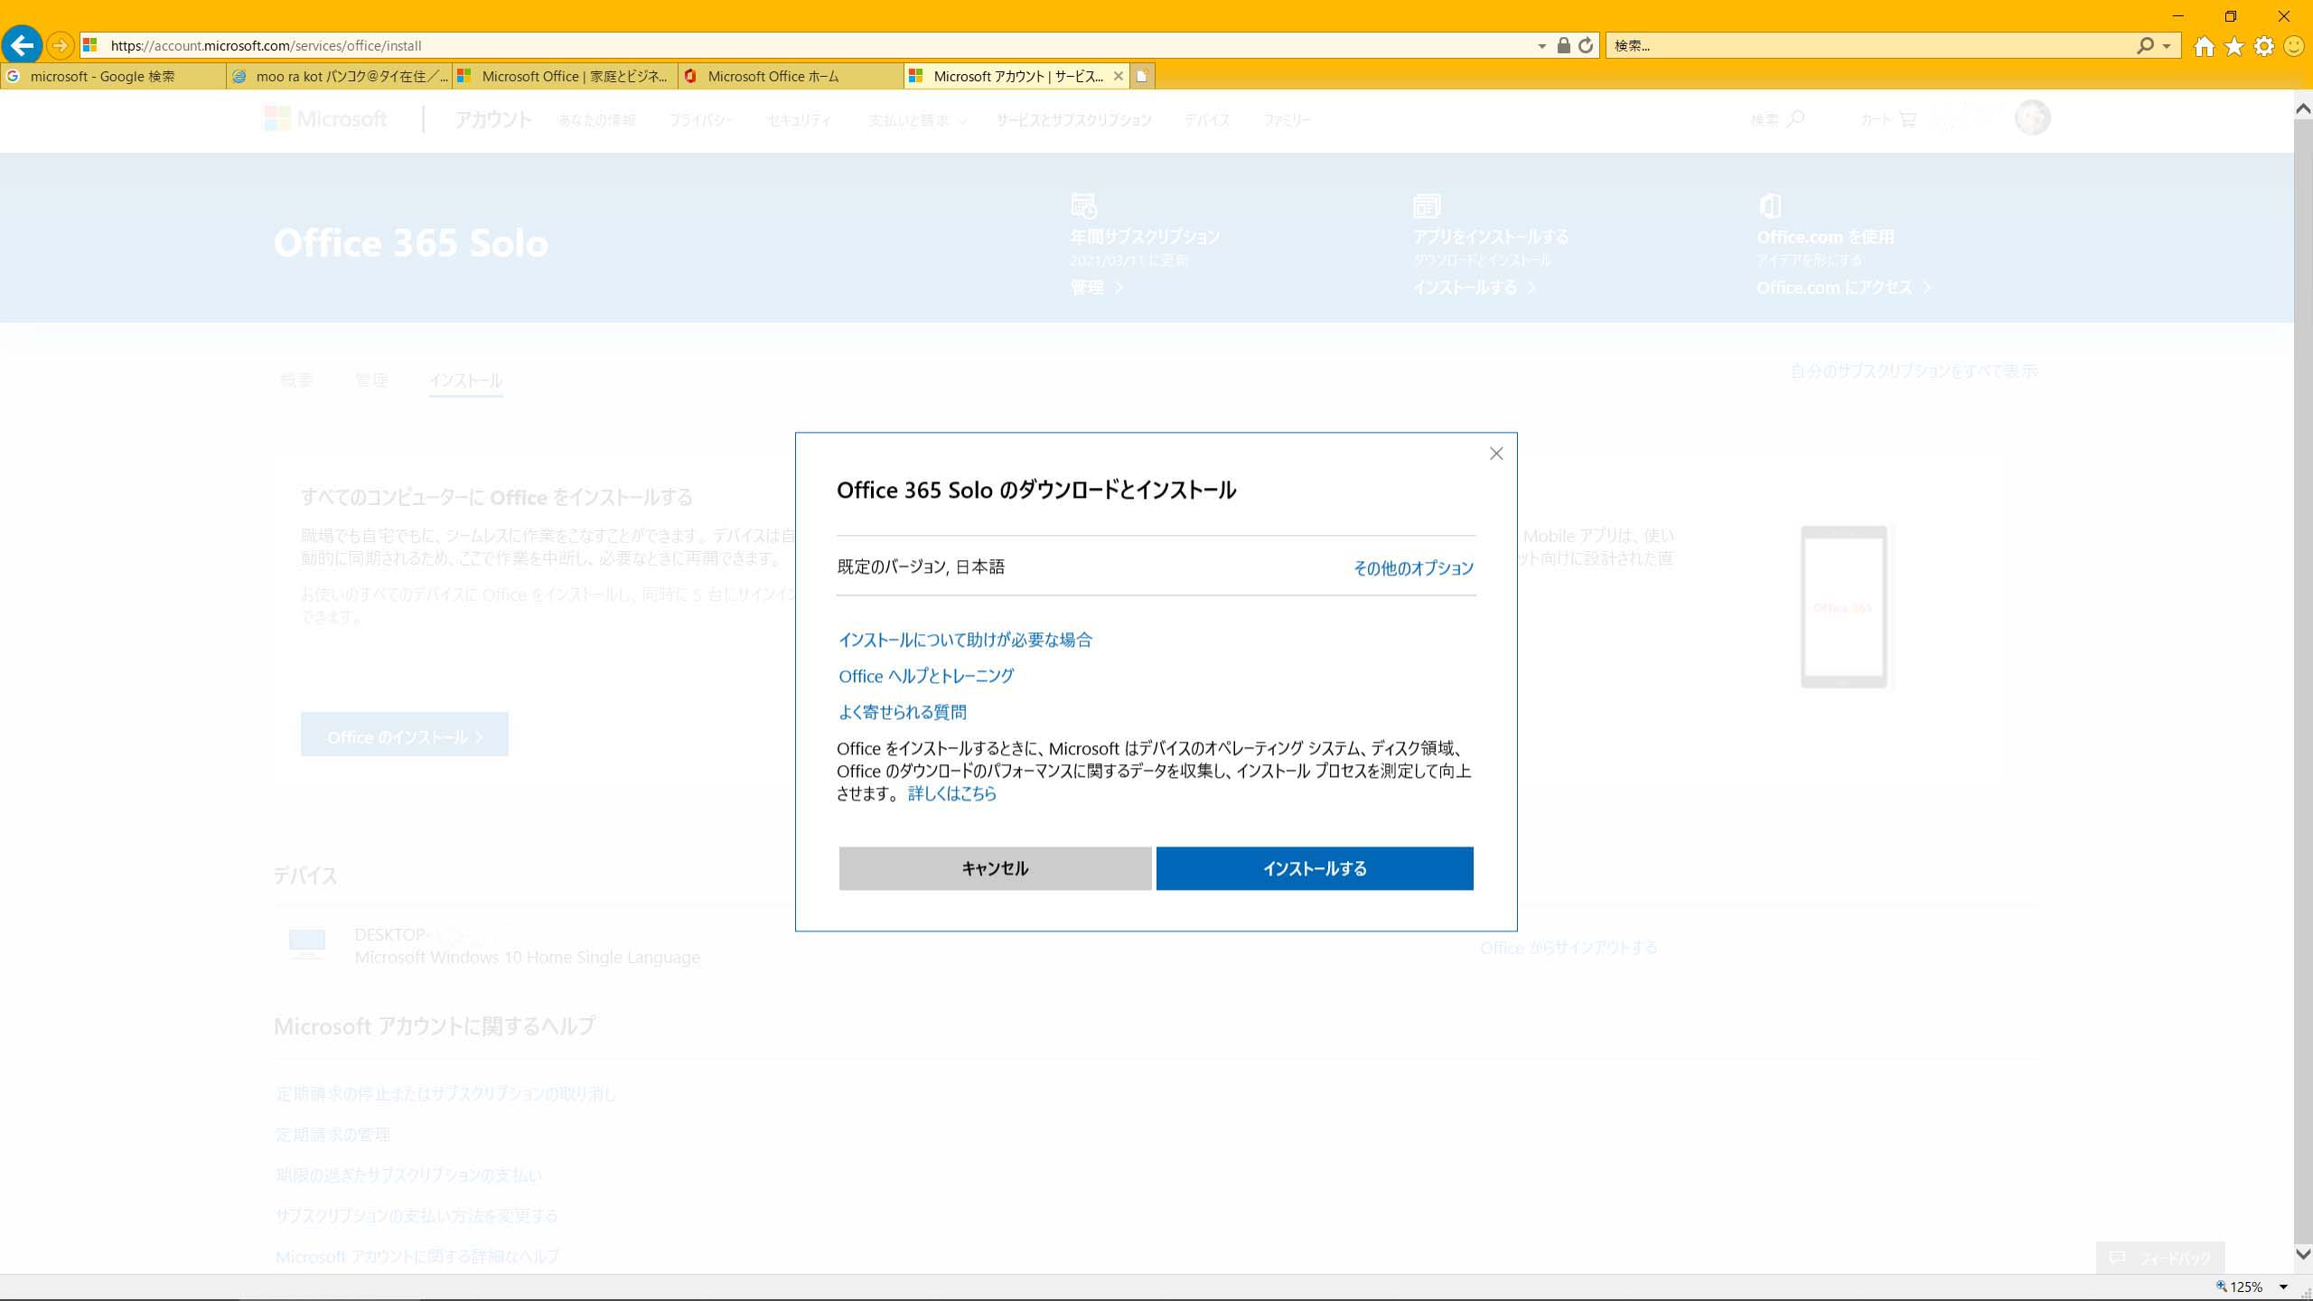
Task: Switch to the Microsoft Office ホーム tab
Action: (791, 76)
